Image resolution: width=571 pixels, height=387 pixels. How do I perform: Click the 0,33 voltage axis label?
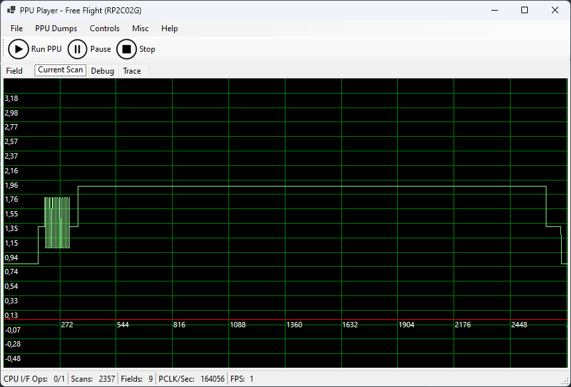pyautogui.click(x=11, y=301)
